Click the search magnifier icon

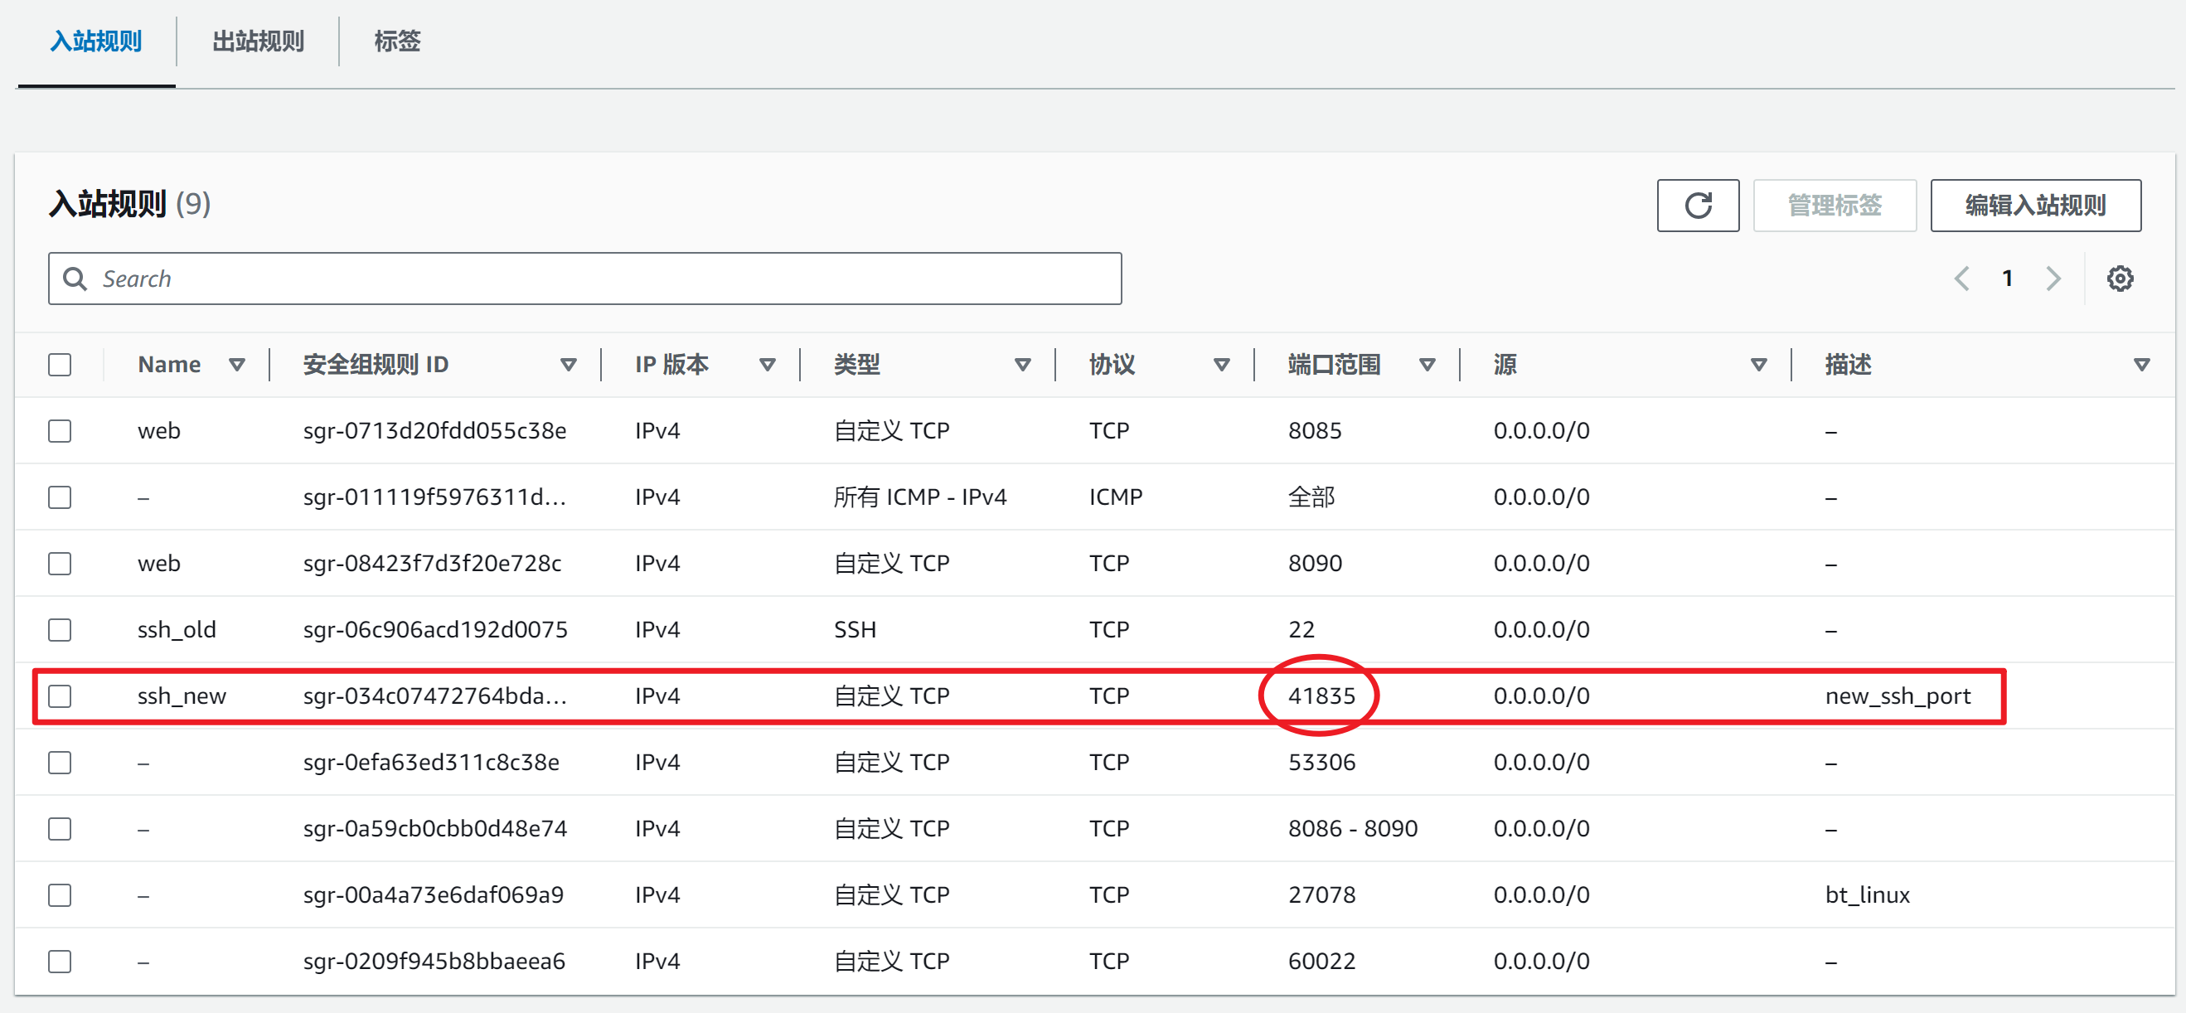(75, 279)
